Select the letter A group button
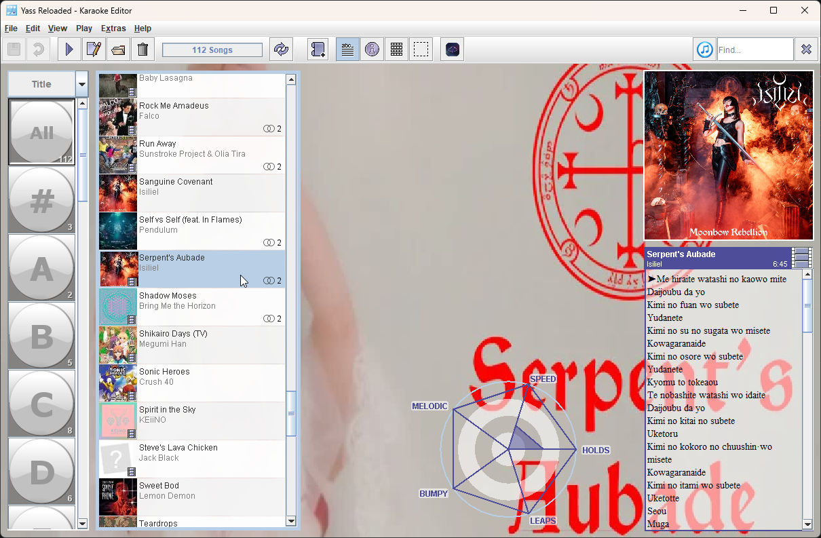The height and width of the screenshot is (538, 821). click(41, 268)
